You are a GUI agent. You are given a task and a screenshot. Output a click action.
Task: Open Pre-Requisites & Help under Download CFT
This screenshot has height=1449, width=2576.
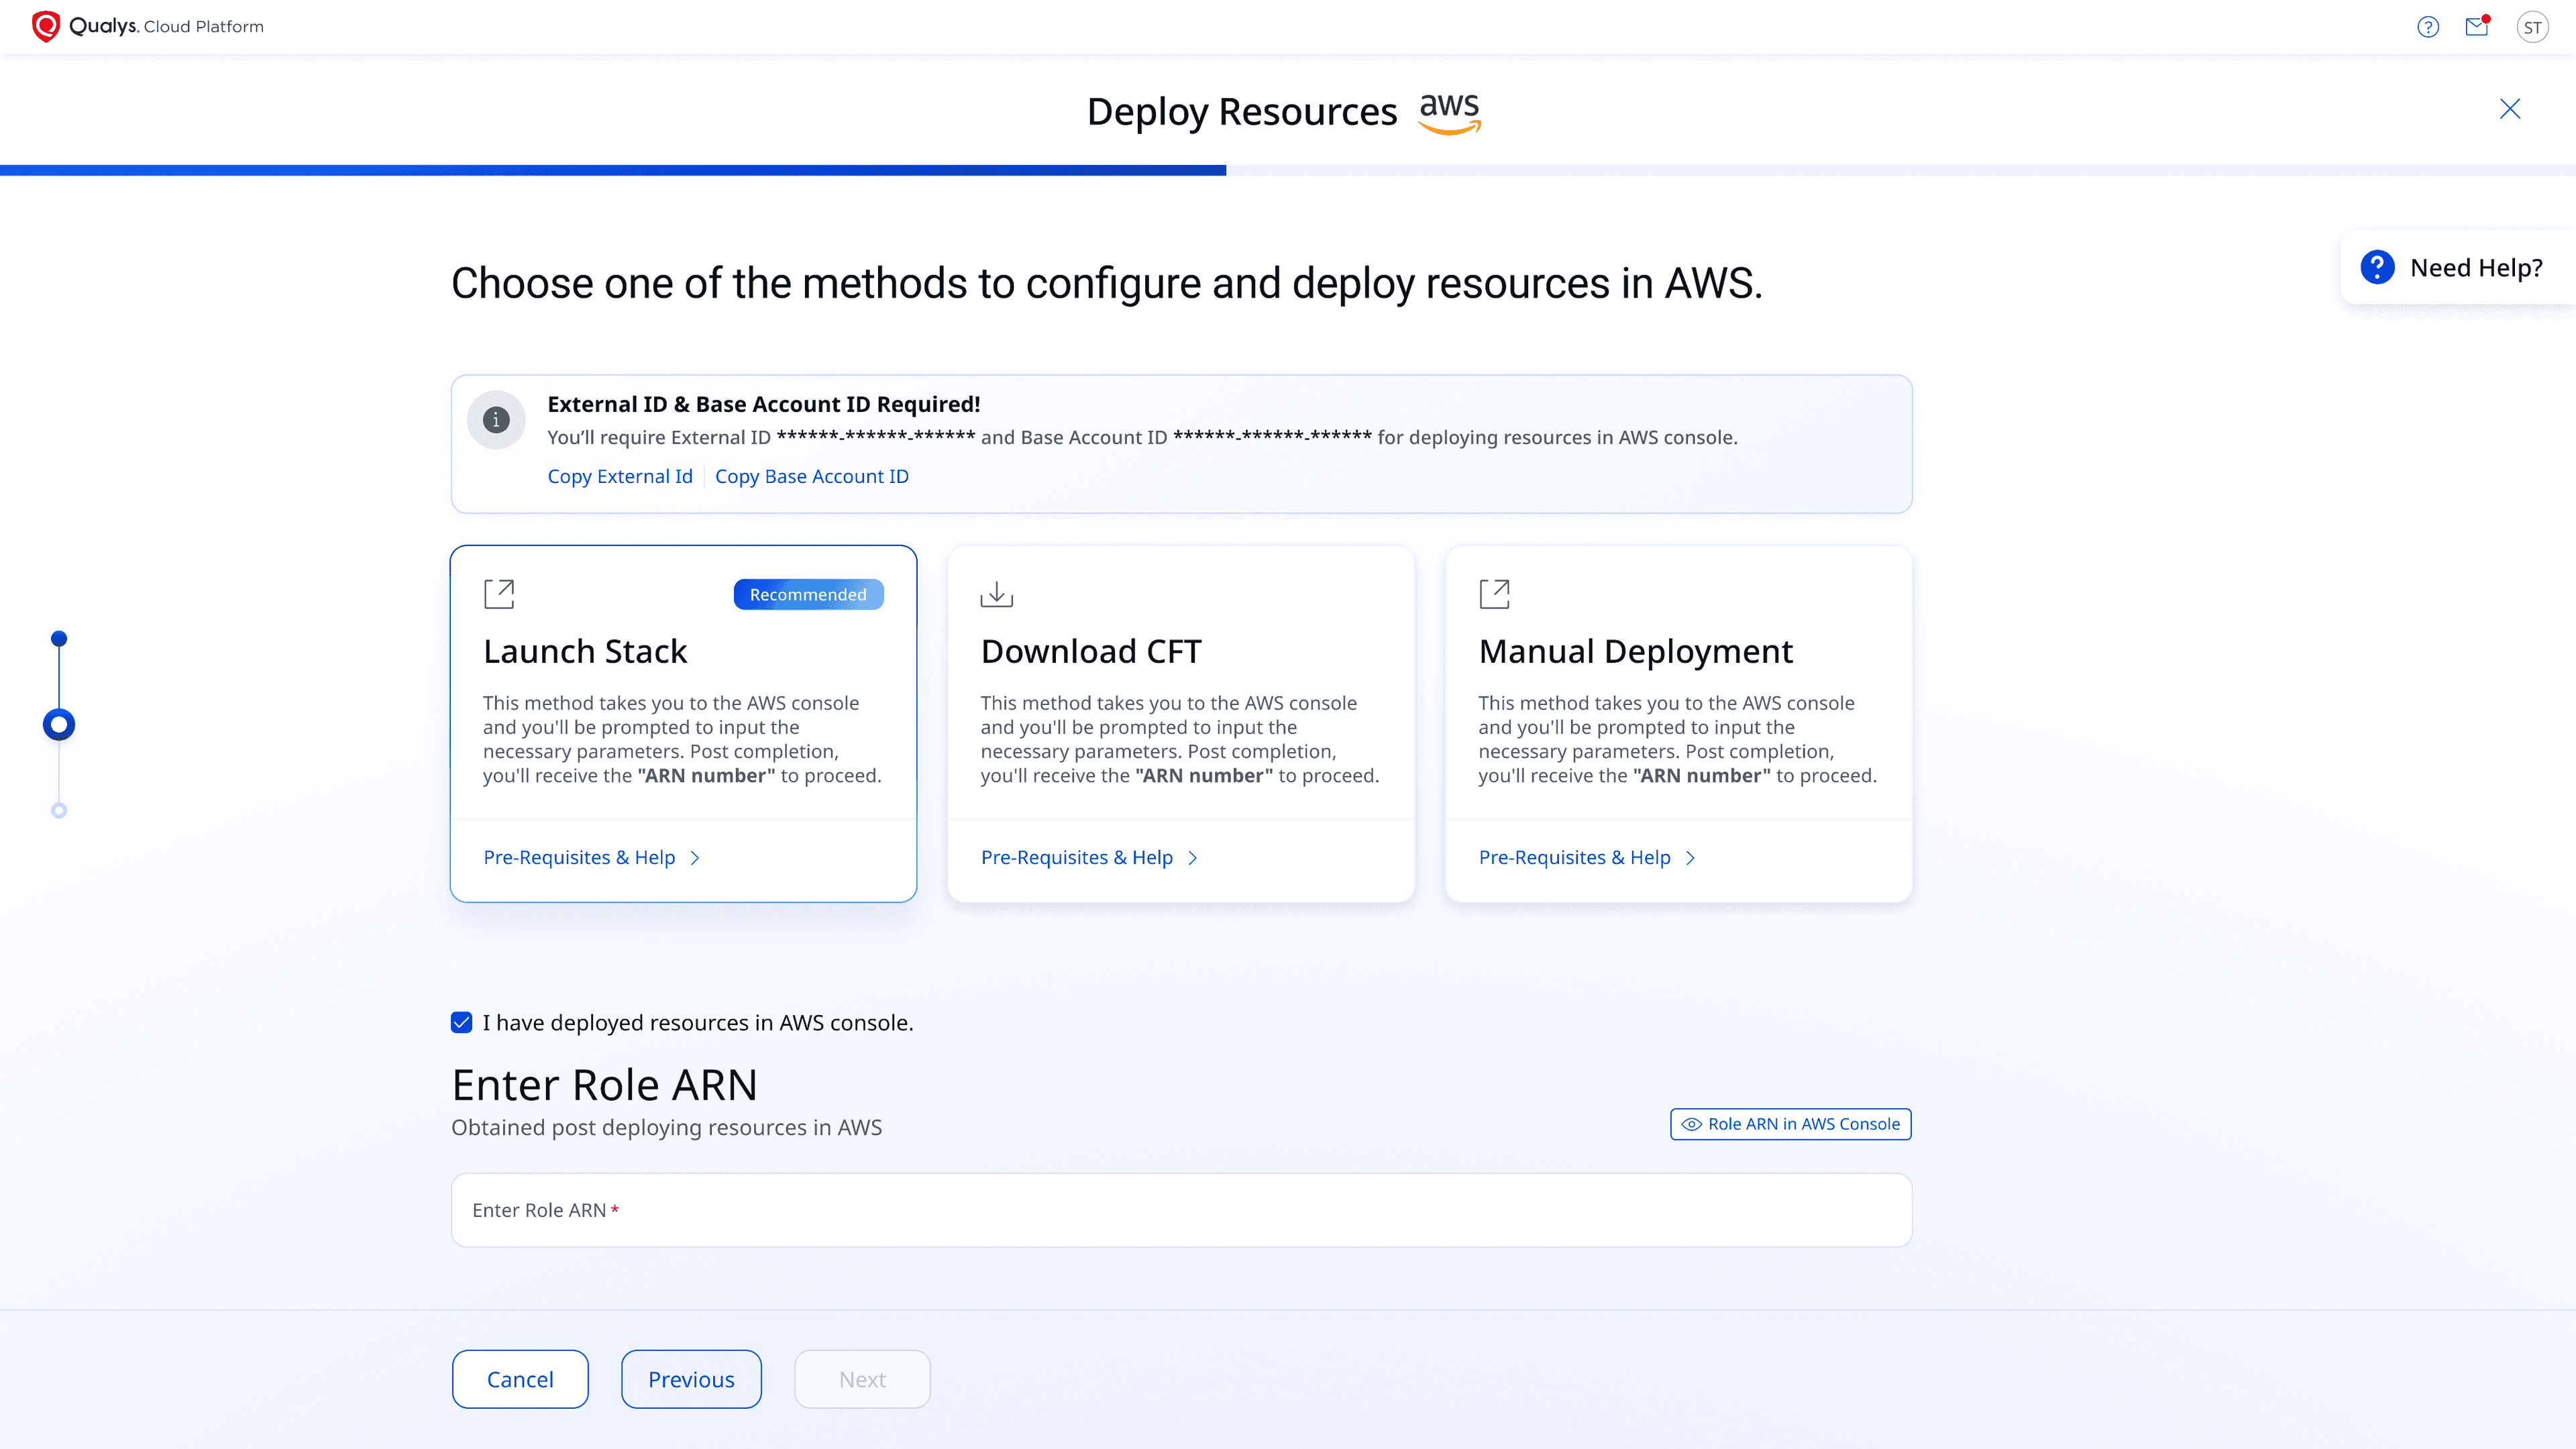pyautogui.click(x=1077, y=857)
